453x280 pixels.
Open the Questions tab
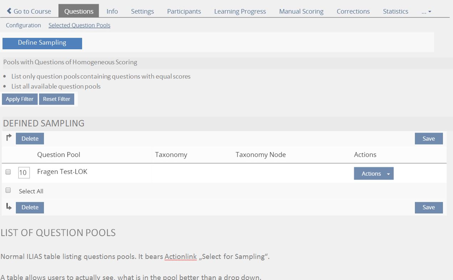79,11
